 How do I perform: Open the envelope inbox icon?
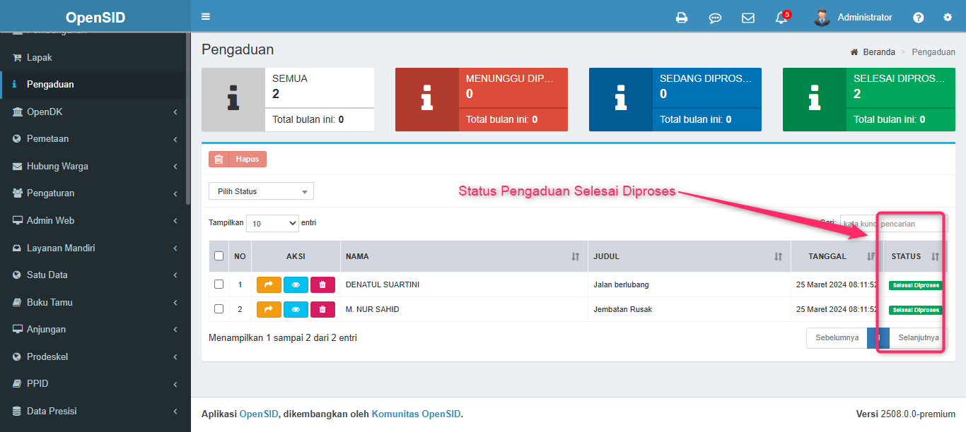[x=748, y=18]
